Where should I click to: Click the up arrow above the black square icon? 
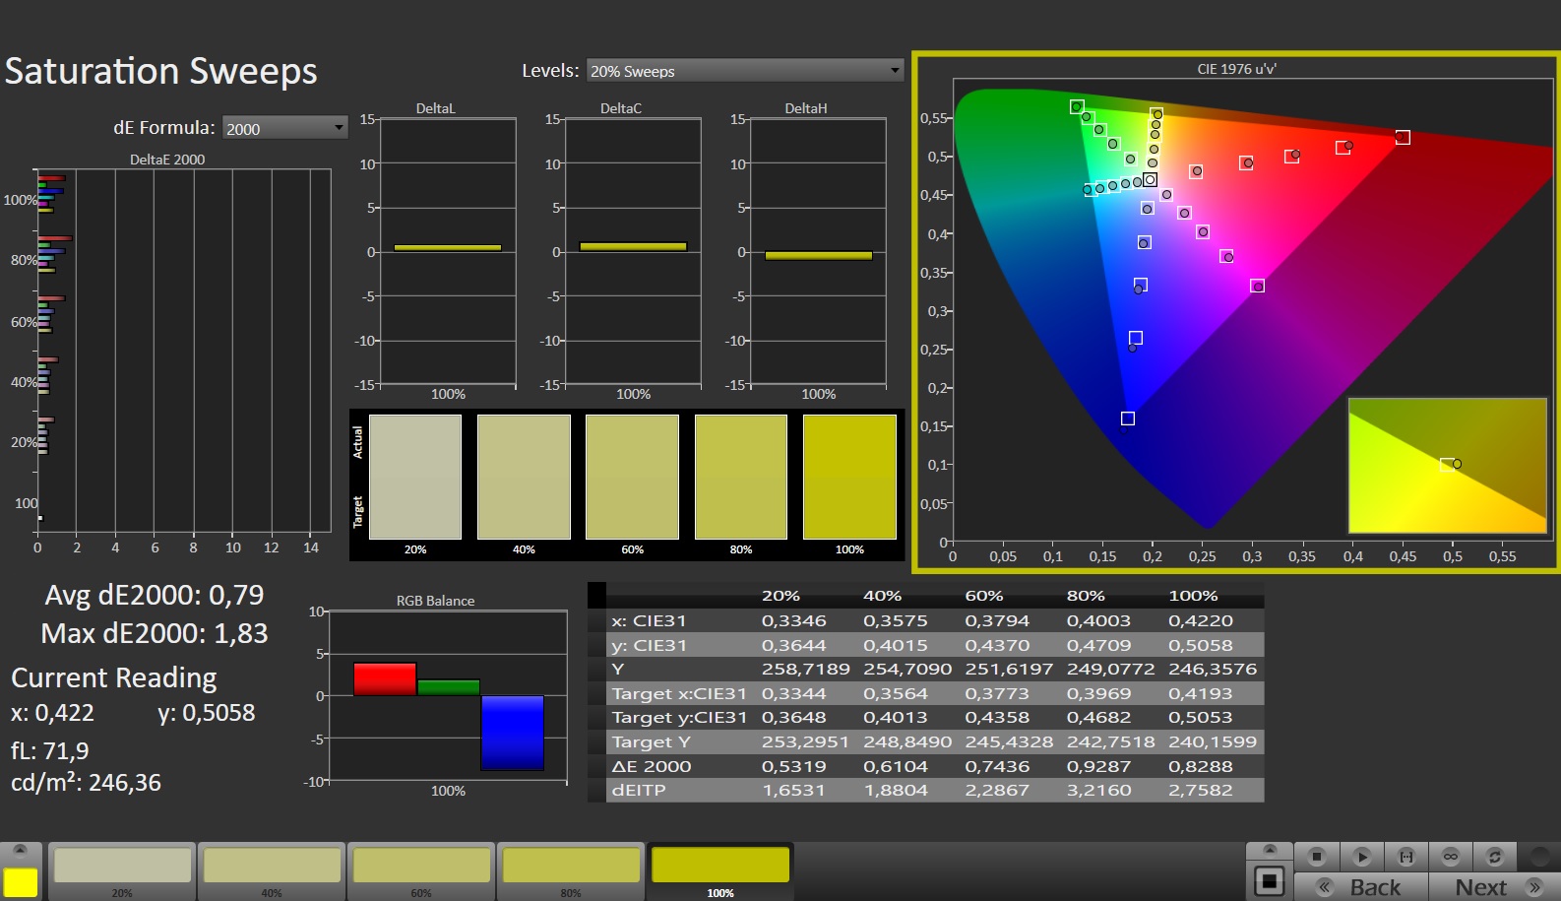[x=1270, y=850]
